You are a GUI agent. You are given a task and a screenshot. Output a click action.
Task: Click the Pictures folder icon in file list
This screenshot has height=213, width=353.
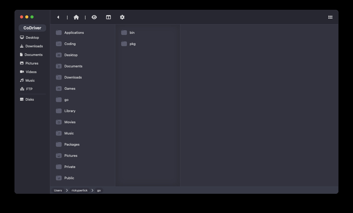59,156
